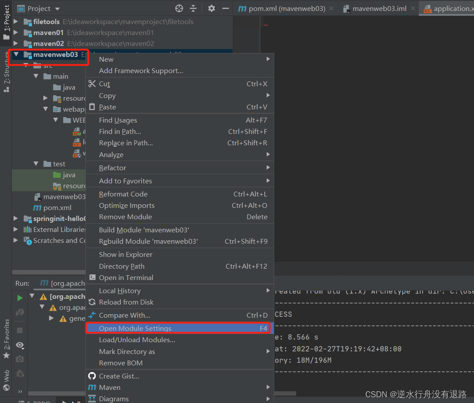Select Reformat Code
The width and height of the screenshot is (474, 403).
click(180, 194)
